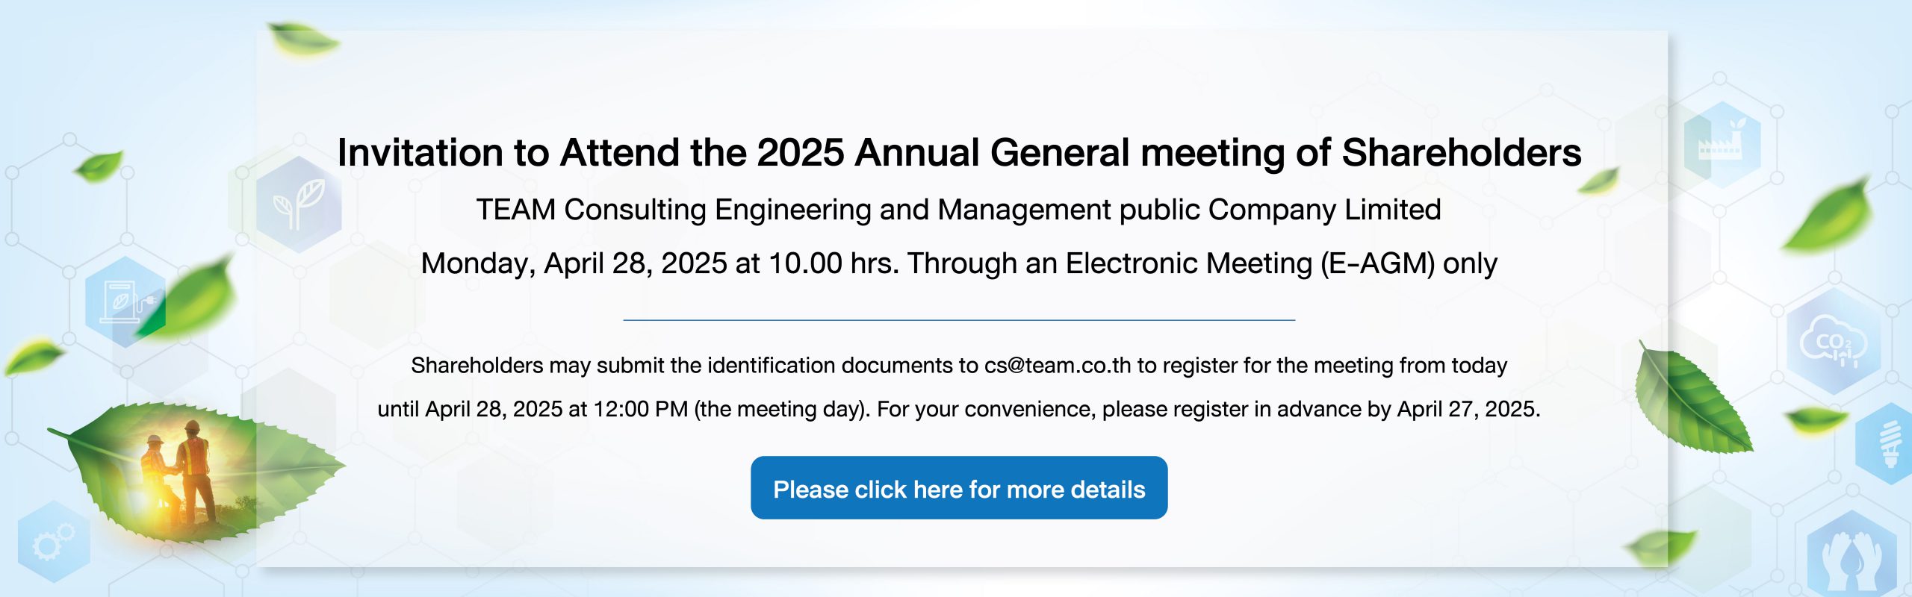Click the green factory hexagon icon
The width and height of the screenshot is (1912, 597).
1722,146
